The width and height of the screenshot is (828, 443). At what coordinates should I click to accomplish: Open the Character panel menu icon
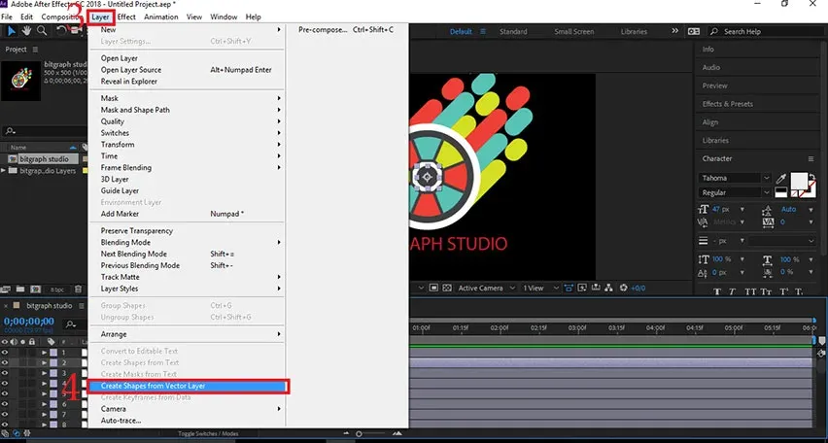tap(811, 159)
